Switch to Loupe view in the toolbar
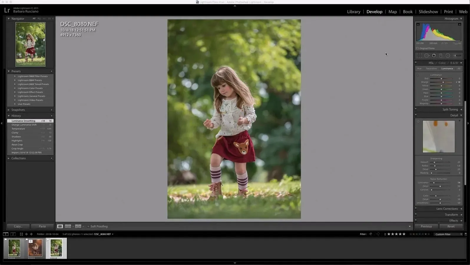This screenshot has width=470, height=265. [x=60, y=227]
